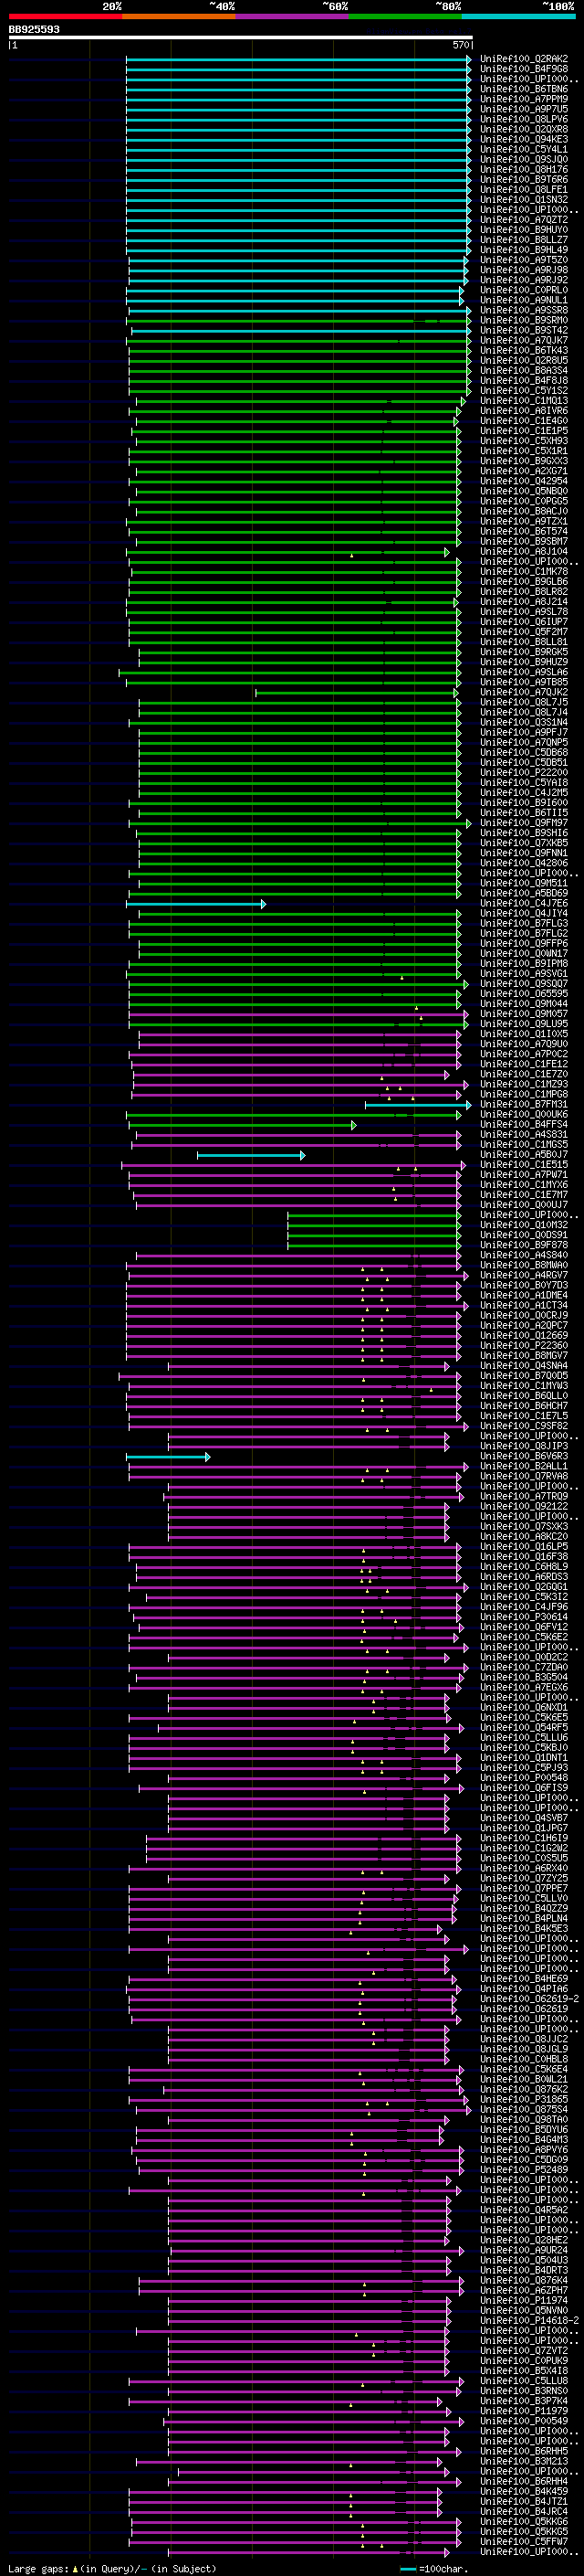This screenshot has height=2576, width=584.
Task: Click the arrowhead ending the B7FM31 alignment
Action: 468,1105
